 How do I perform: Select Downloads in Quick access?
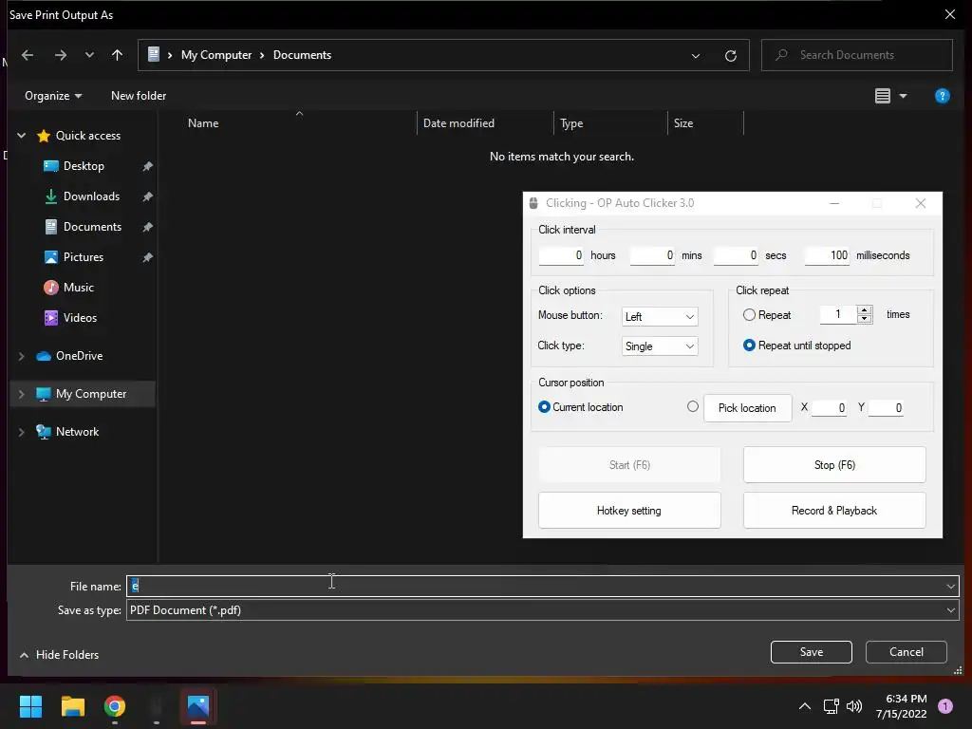coord(91,196)
